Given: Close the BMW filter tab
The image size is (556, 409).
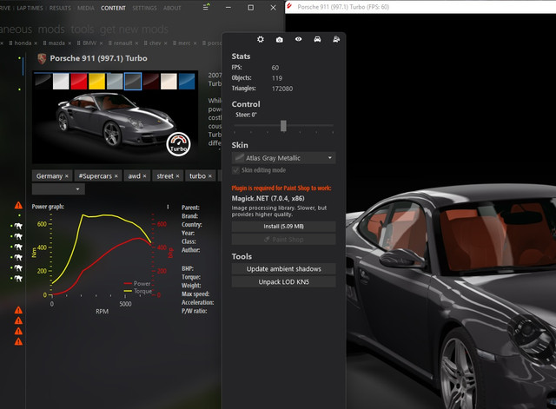Looking at the screenshot, I should (101, 43).
